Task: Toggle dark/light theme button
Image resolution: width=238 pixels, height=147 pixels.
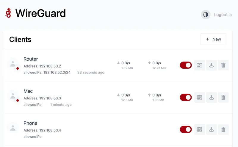Action: click(x=206, y=15)
